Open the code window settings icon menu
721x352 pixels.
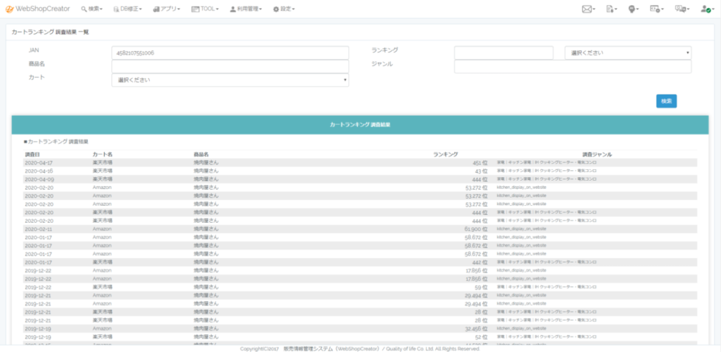coord(657,8)
